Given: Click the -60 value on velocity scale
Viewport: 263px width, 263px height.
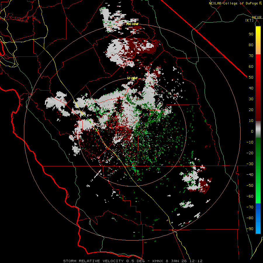Looking at the screenshot, I should click(x=250, y=196).
